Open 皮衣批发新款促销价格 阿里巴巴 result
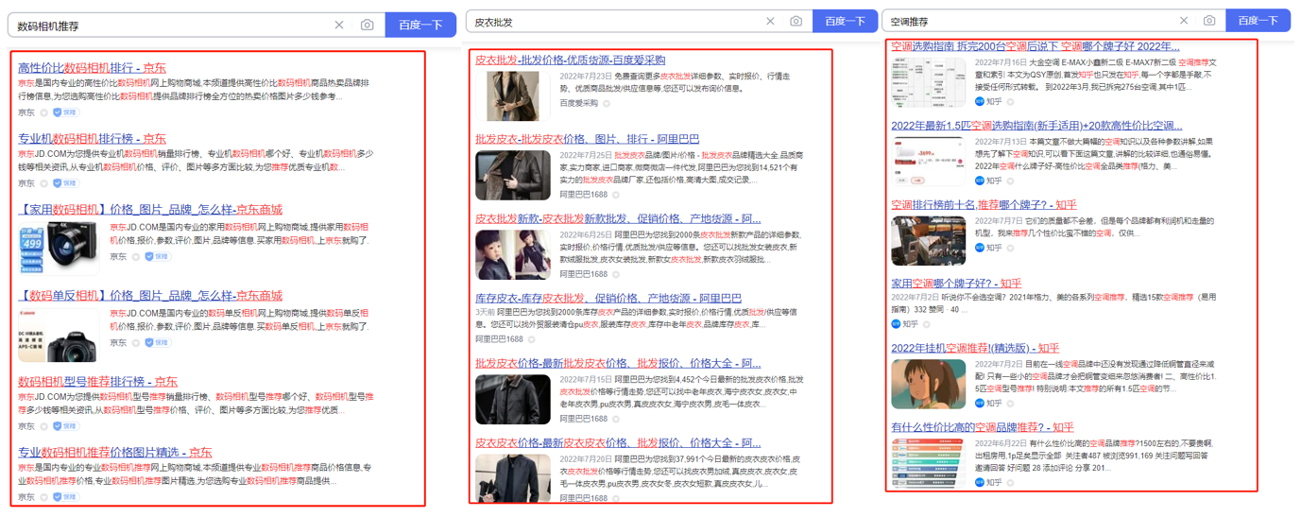Screen dimensions: 1301x517 (618, 218)
